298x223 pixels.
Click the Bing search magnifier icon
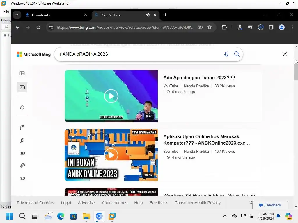pyautogui.click(x=237, y=54)
